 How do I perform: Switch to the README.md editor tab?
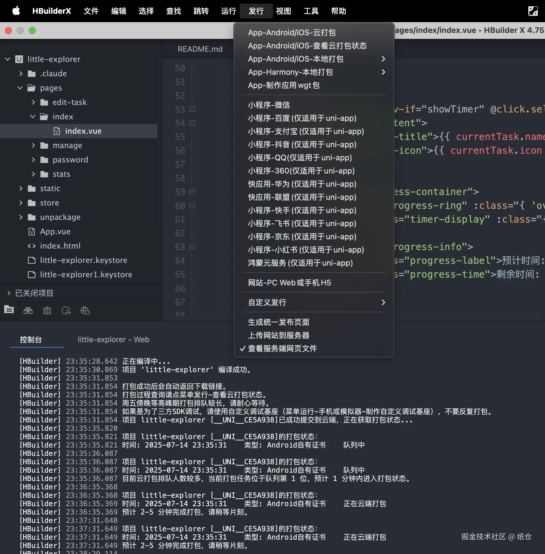[x=200, y=49]
